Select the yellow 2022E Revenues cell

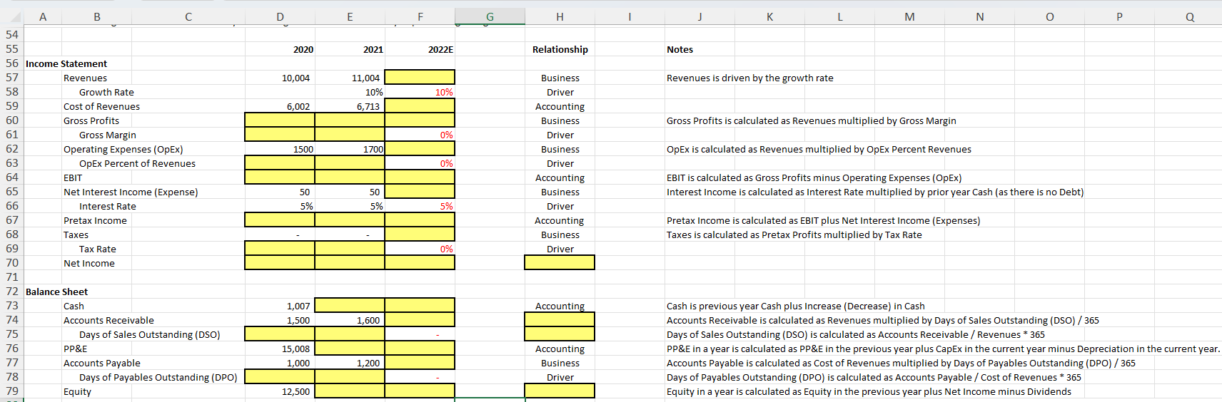[x=420, y=78]
